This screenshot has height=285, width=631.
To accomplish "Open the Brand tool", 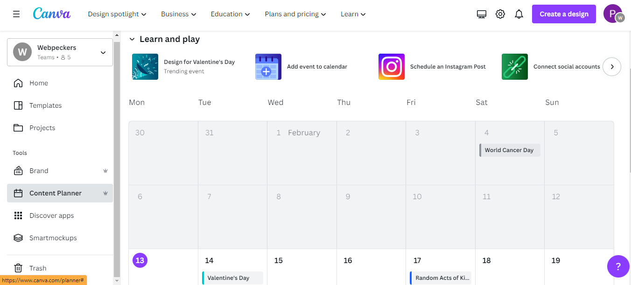I will pos(39,170).
